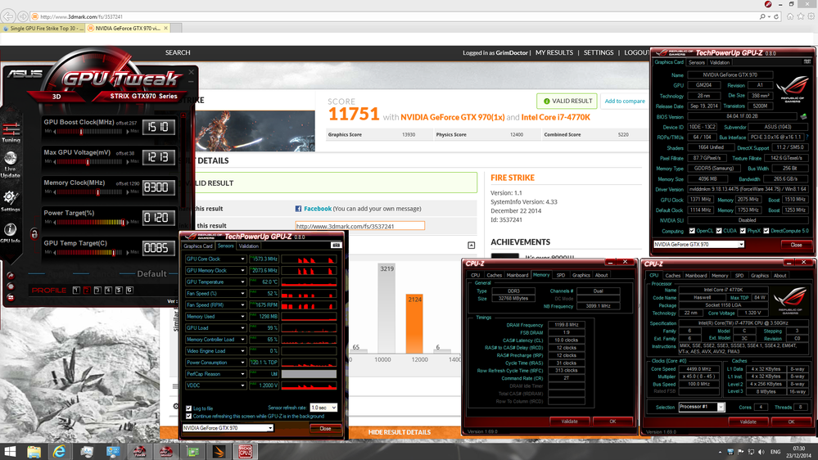Open File Explorer from the taskbar

34,451
